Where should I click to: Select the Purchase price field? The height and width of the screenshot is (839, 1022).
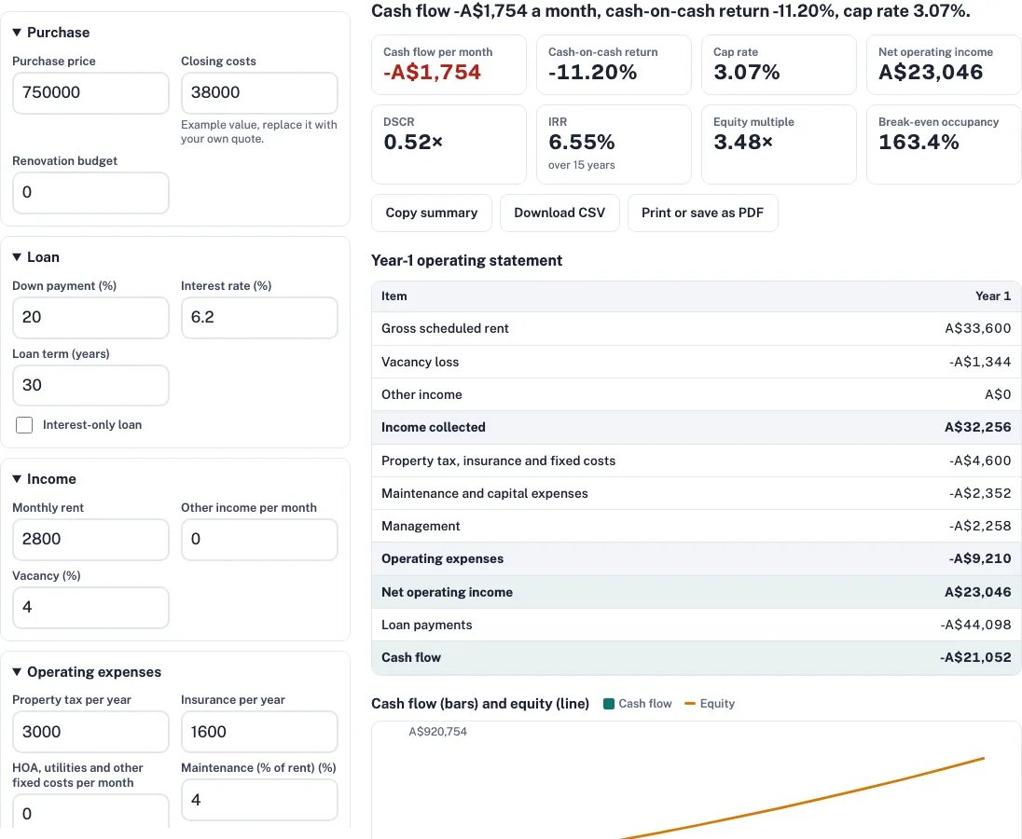(90, 92)
